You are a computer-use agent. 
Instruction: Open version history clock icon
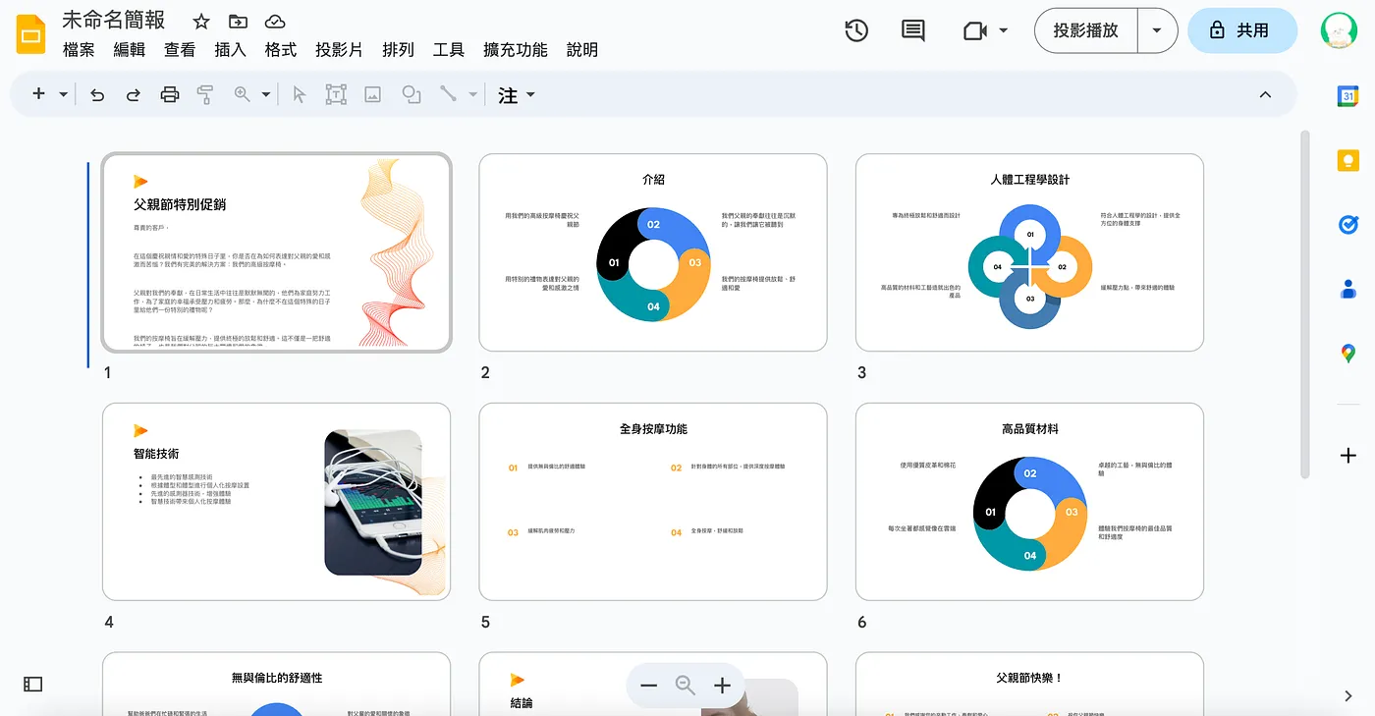coord(856,30)
